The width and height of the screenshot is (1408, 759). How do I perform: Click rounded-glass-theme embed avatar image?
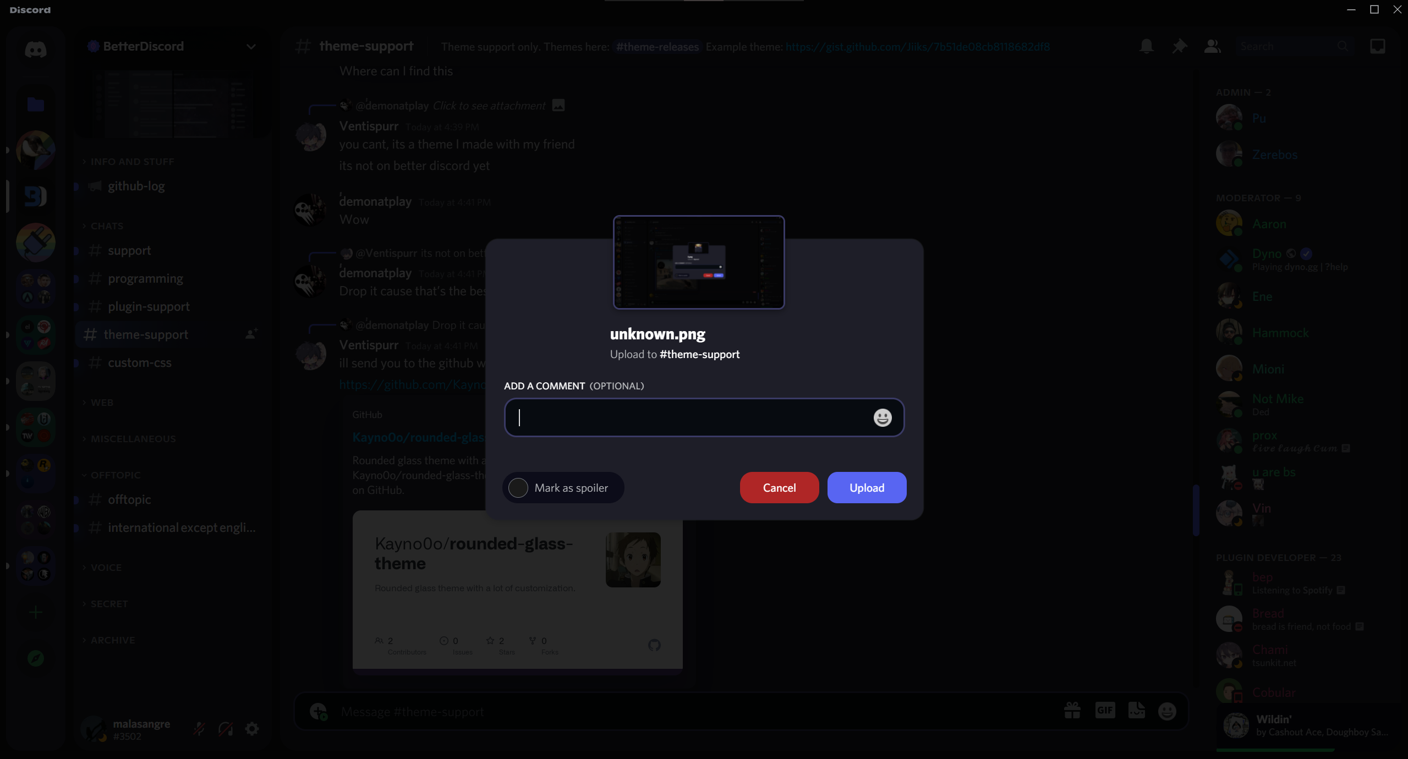click(x=633, y=559)
